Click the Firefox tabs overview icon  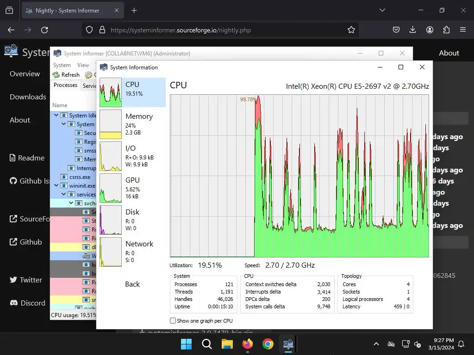[9, 10]
